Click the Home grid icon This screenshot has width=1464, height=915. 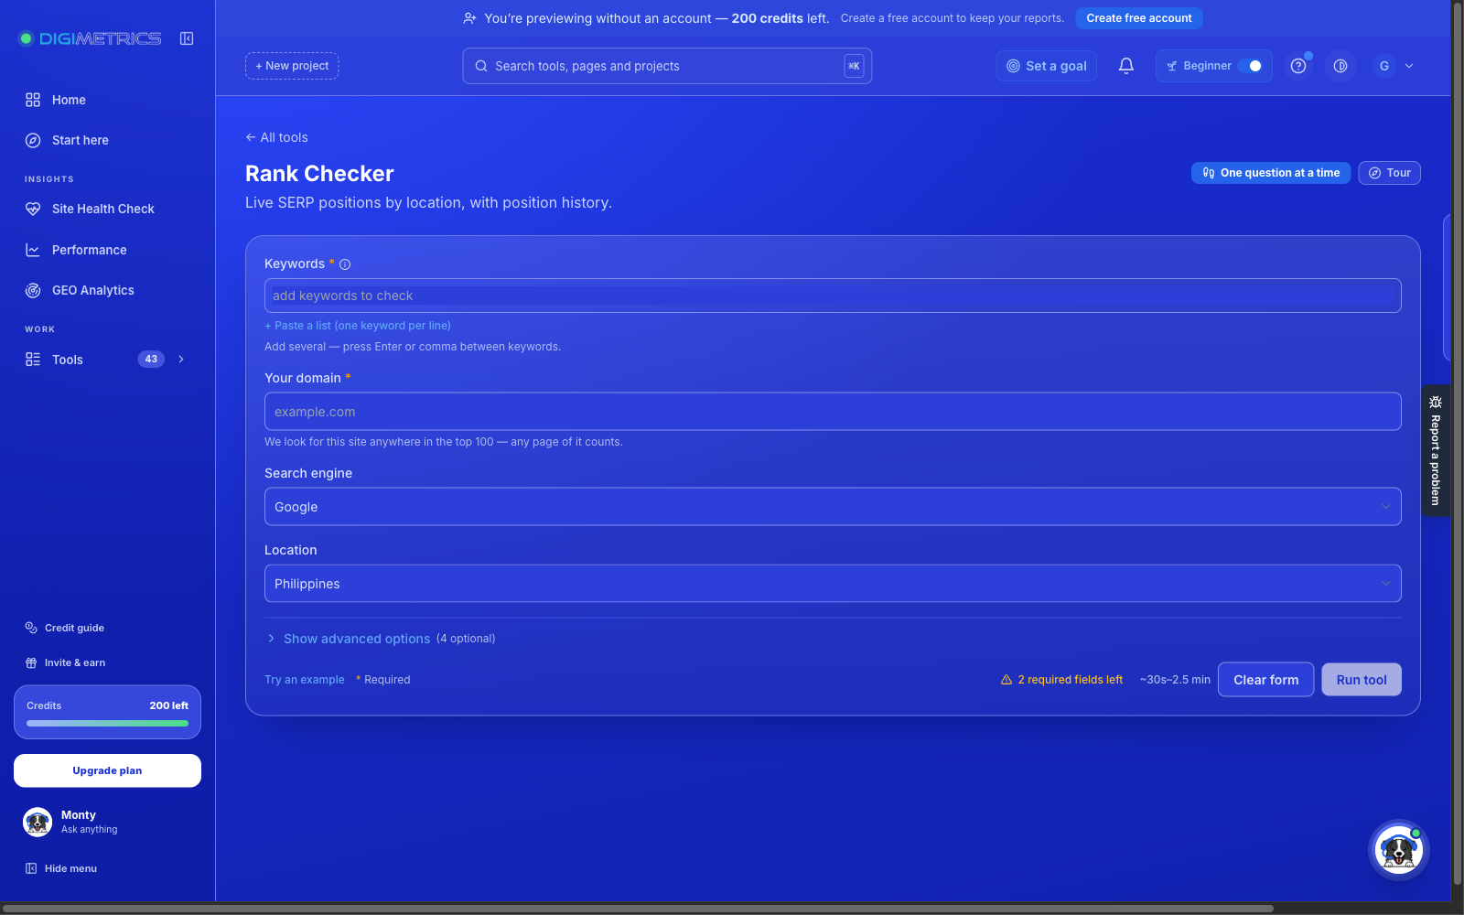pos(33,100)
